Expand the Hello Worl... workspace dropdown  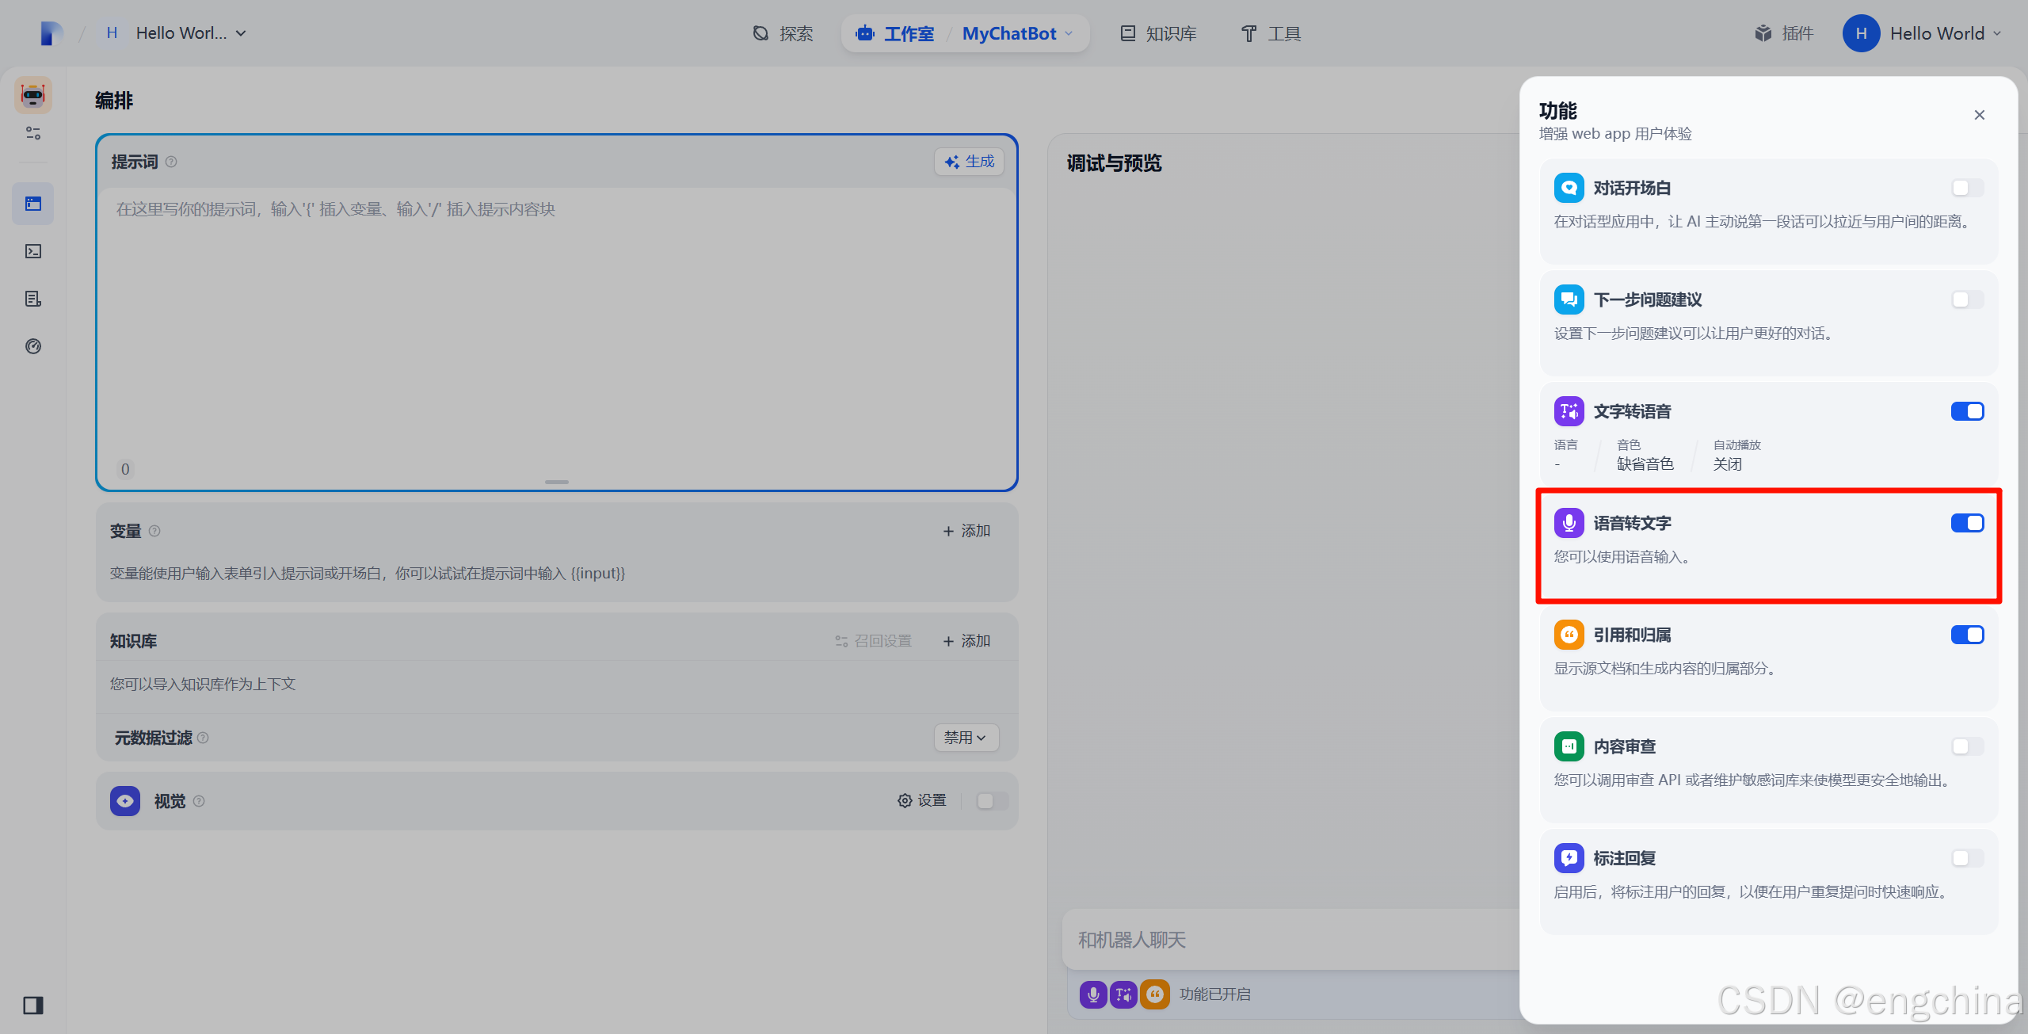[x=190, y=33]
